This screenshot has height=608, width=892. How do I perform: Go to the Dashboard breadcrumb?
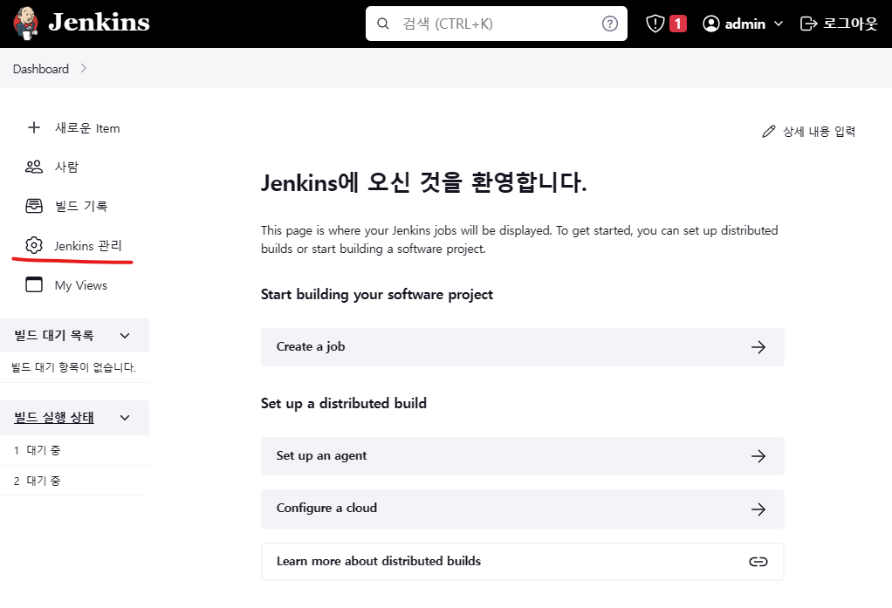click(41, 69)
